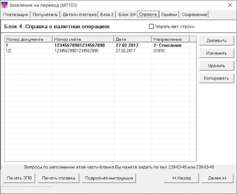
Task: Close the Заявление на перевод window
Action: point(230,5)
